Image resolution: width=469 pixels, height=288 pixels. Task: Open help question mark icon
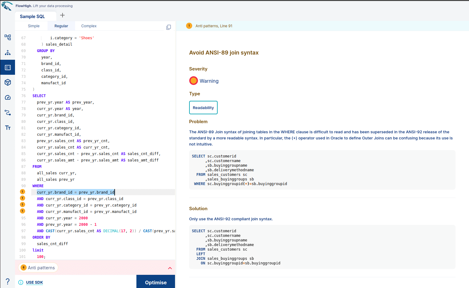[x=8, y=281]
